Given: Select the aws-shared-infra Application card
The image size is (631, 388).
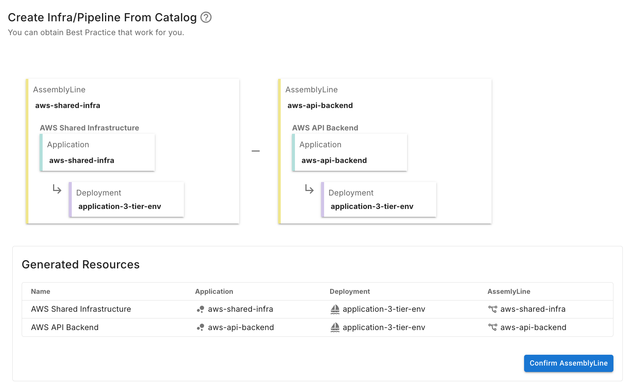Looking at the screenshot, I should point(97,153).
